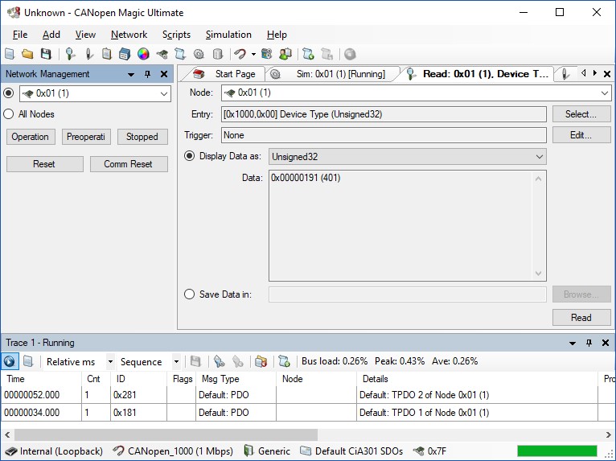Pin the Trace 1 panel
616x461 pixels.
point(589,343)
